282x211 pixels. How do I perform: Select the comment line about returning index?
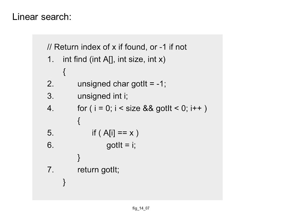pos(117,47)
